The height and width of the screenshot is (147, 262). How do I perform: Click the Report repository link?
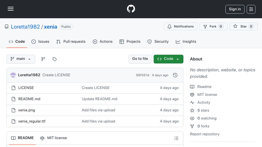[205, 134]
